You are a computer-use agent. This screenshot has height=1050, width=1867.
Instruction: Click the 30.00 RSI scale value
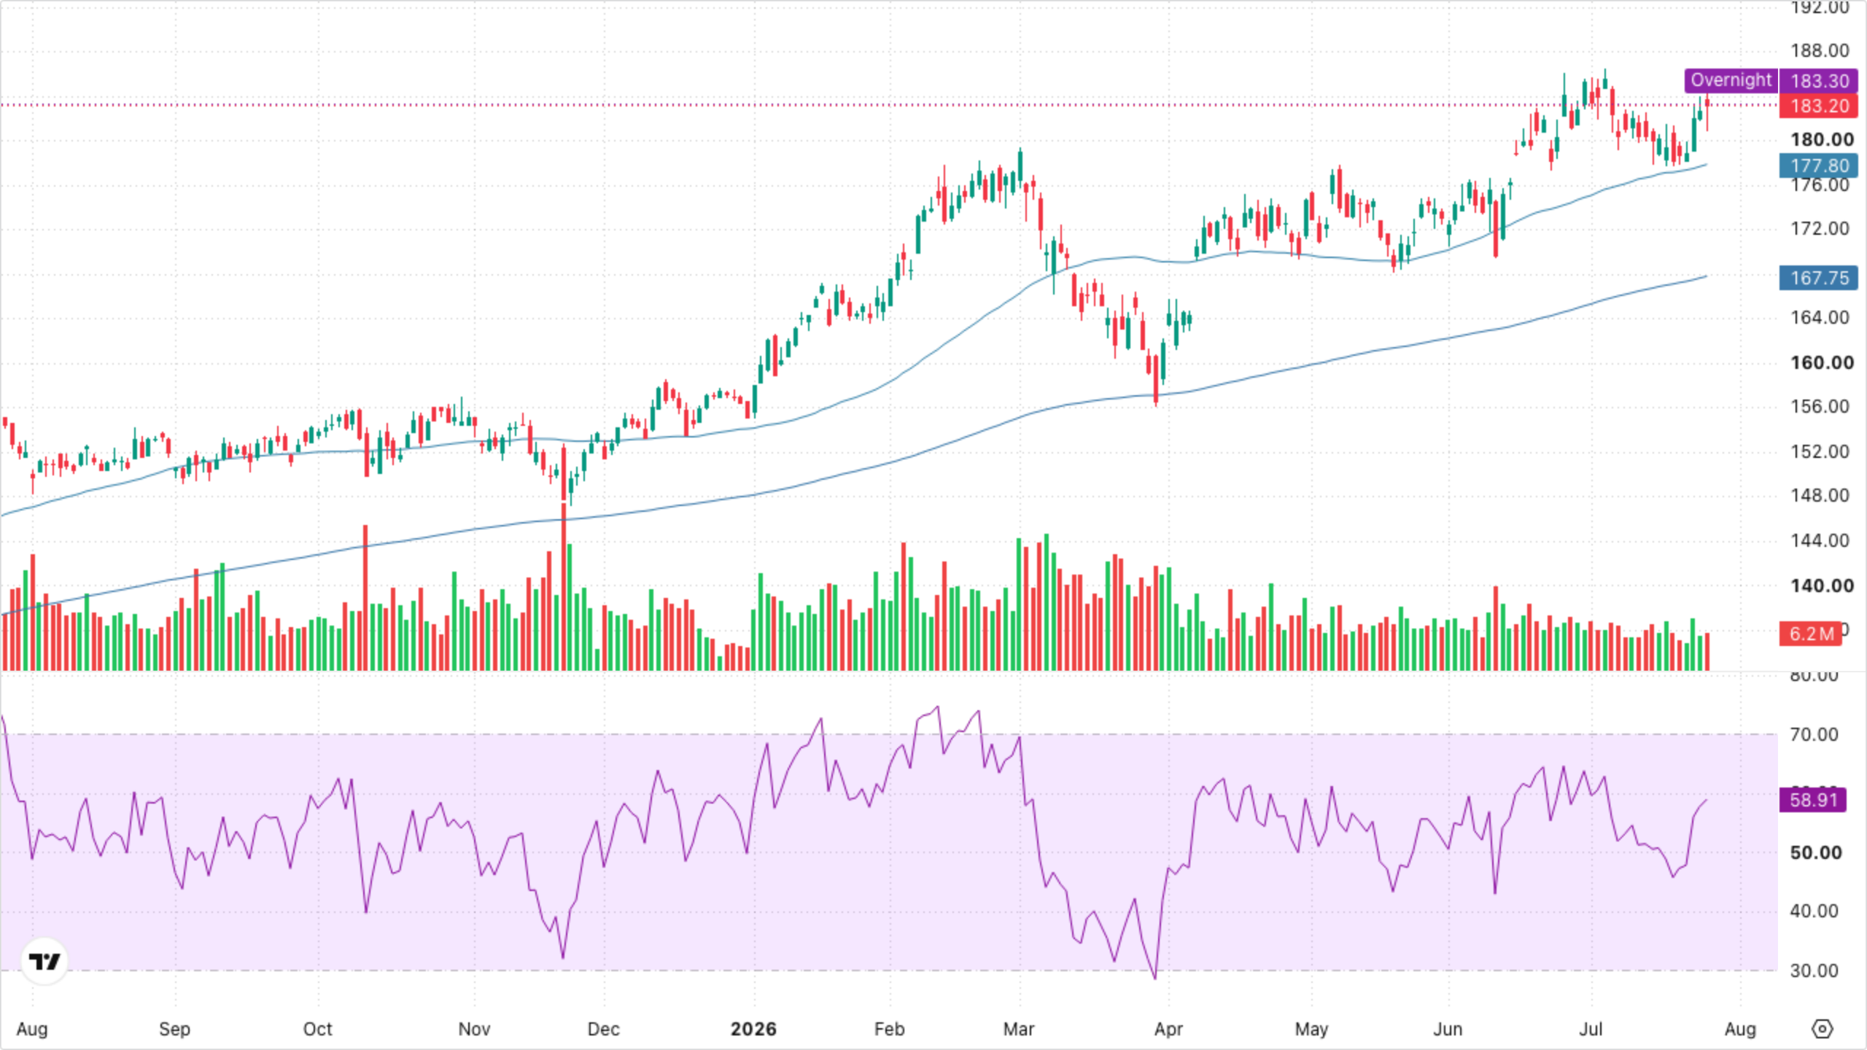click(x=1814, y=971)
